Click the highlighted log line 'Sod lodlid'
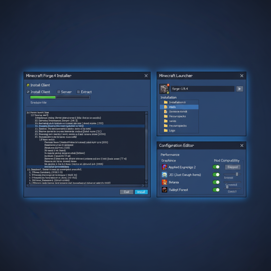This screenshot has height=271, width=271. click(85, 167)
